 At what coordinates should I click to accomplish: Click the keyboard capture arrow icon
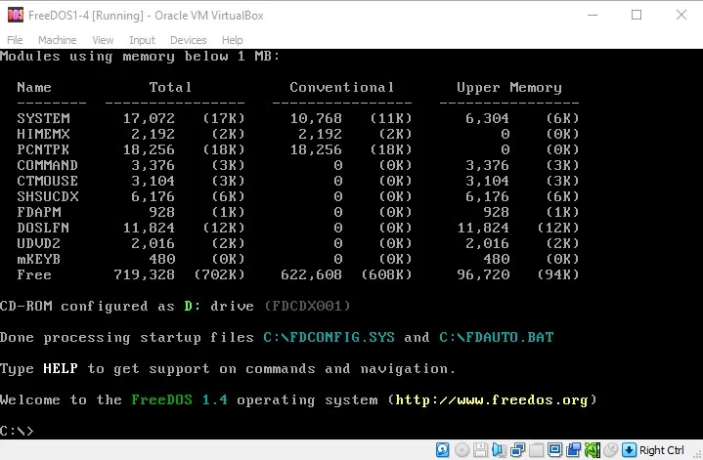[629, 449]
